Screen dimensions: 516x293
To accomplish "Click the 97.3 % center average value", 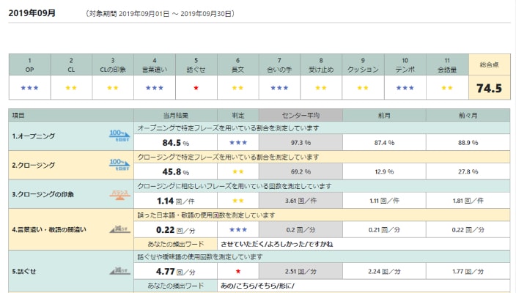I will coord(301,143).
